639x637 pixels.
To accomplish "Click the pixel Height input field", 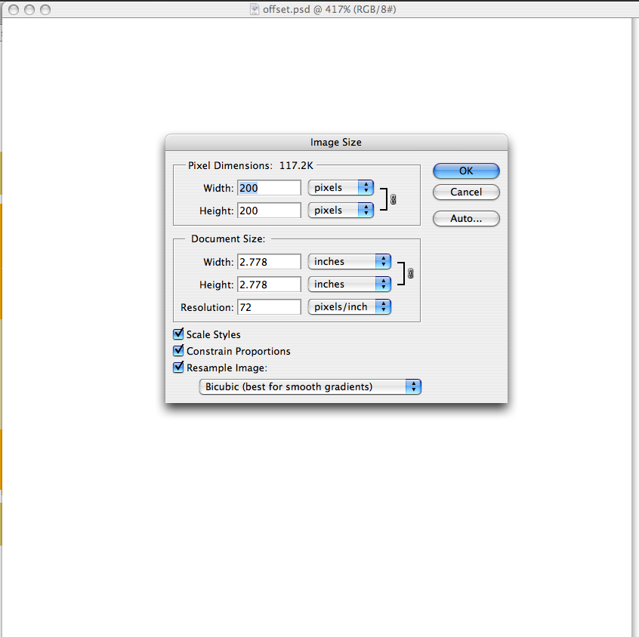I will [269, 211].
